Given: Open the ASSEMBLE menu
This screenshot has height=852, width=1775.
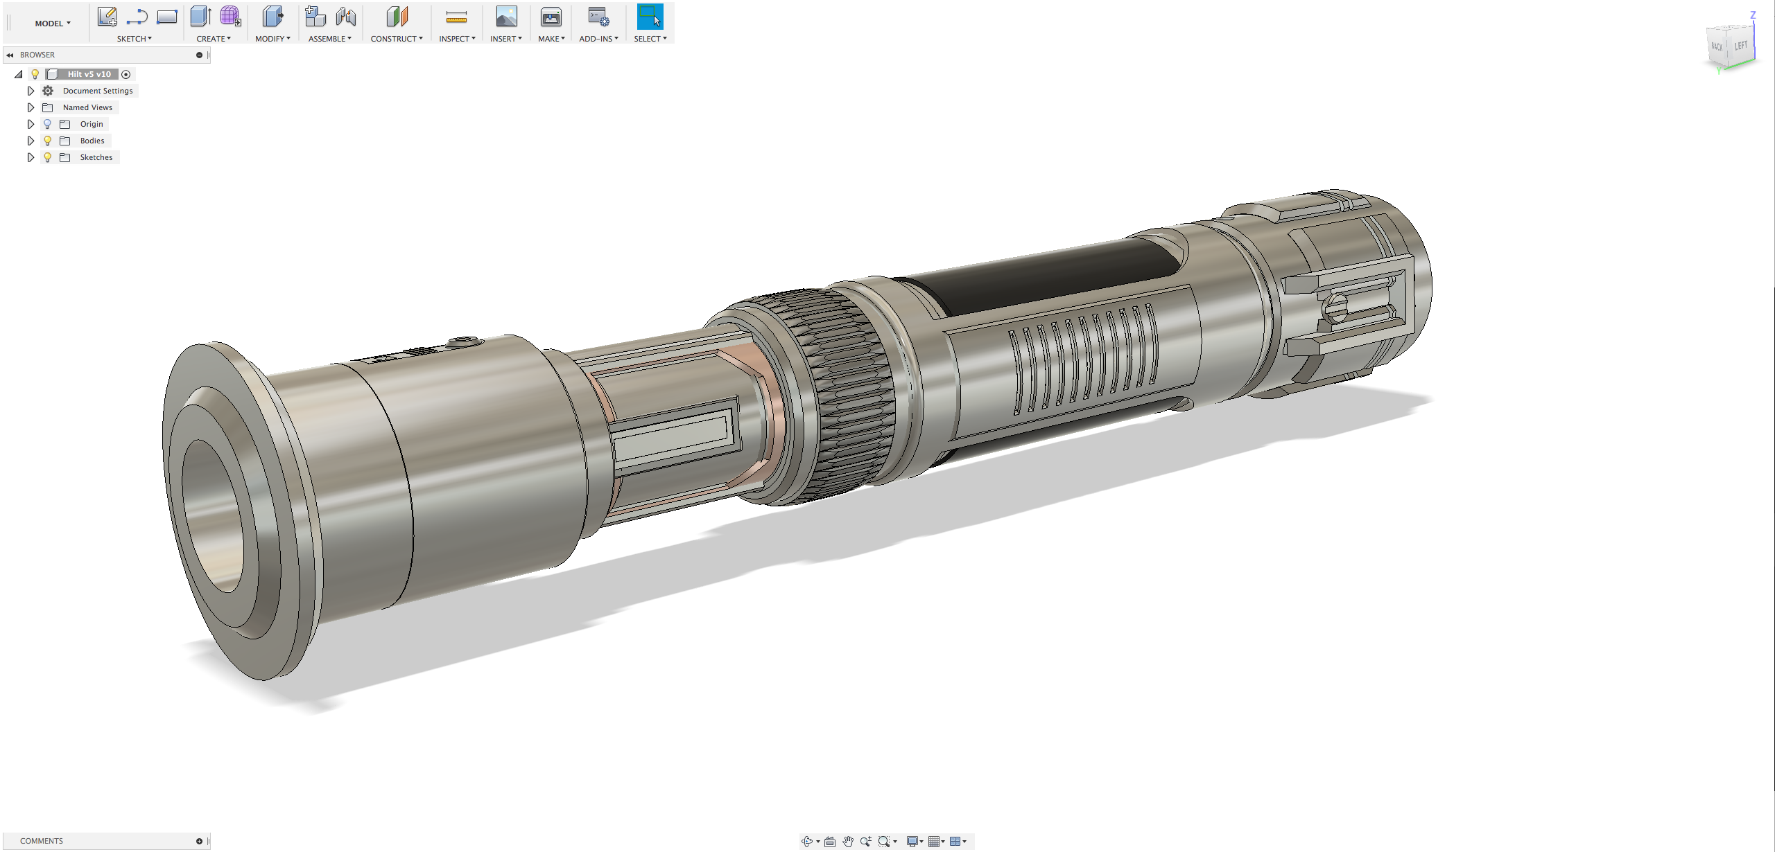Looking at the screenshot, I should (x=330, y=39).
